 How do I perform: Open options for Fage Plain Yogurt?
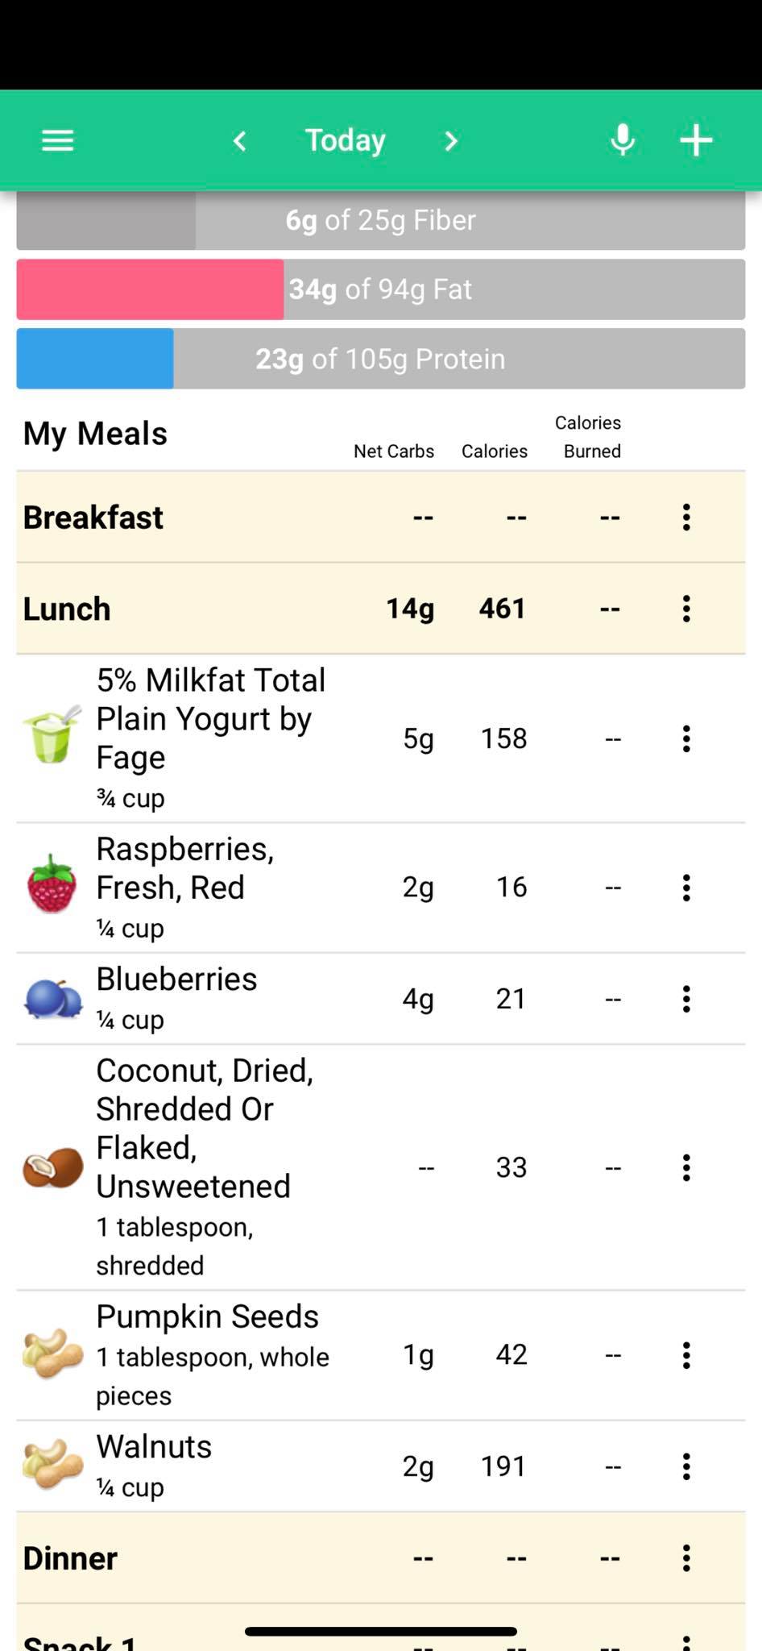click(686, 738)
